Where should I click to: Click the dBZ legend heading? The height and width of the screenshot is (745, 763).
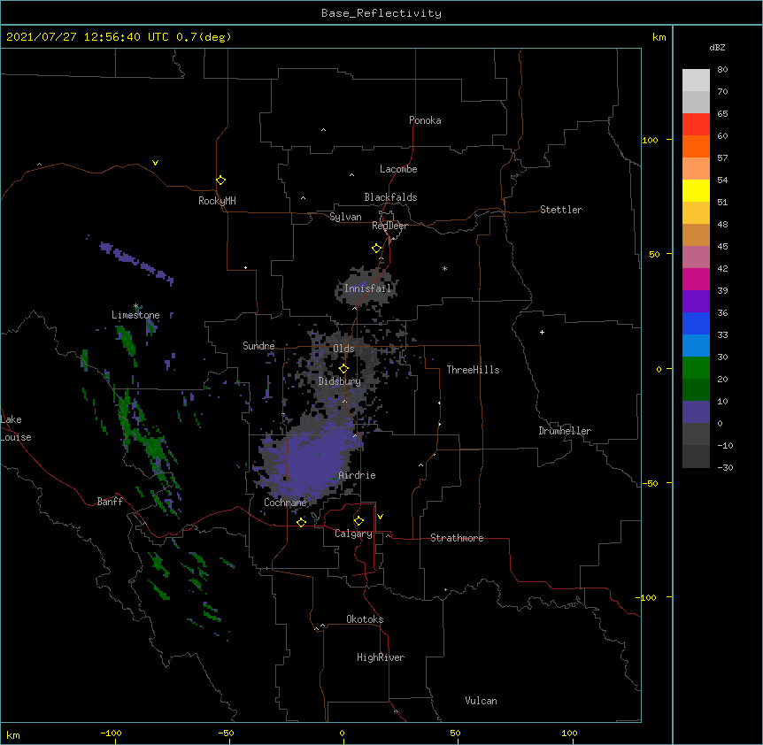tap(717, 47)
